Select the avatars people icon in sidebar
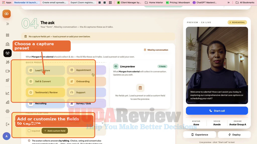 (x=8, y=53)
